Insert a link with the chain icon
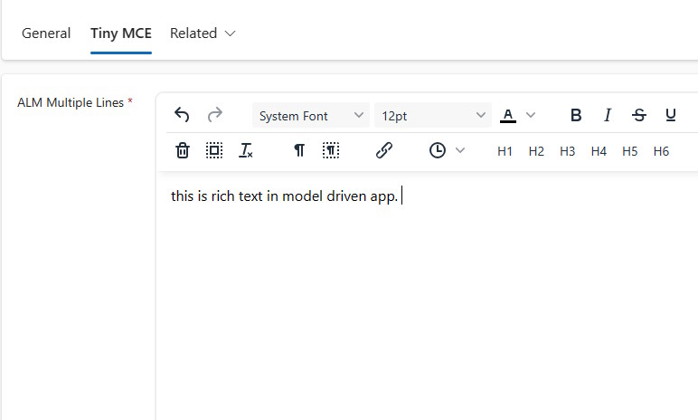Image resolution: width=698 pixels, height=420 pixels. coord(383,150)
